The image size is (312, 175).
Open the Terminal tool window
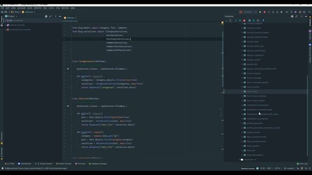[x=80, y=164]
